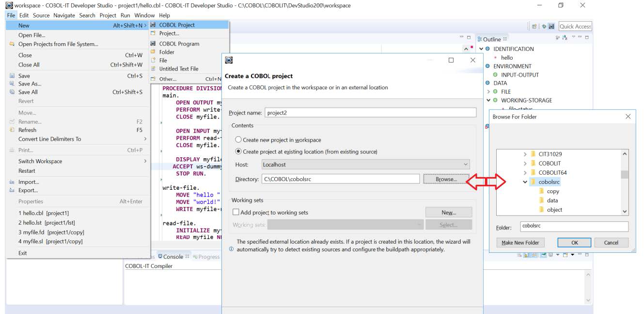Select Collapse All in Outline toolbar

pyautogui.click(x=557, y=38)
